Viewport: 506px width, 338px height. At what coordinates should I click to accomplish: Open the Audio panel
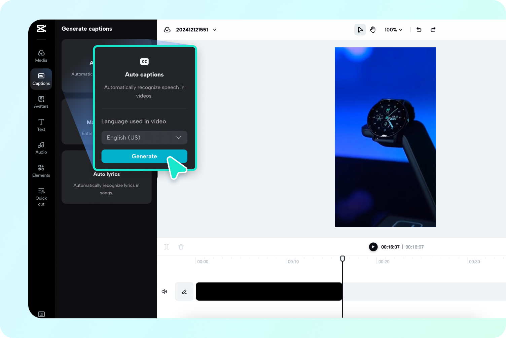pos(41,148)
